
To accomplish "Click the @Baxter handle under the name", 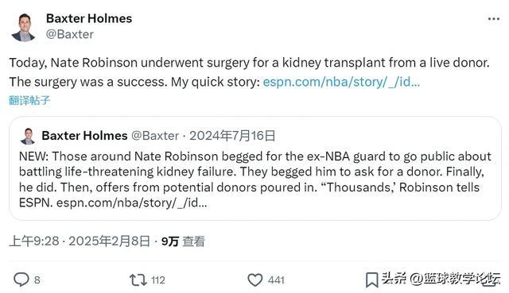I will 70,34.
